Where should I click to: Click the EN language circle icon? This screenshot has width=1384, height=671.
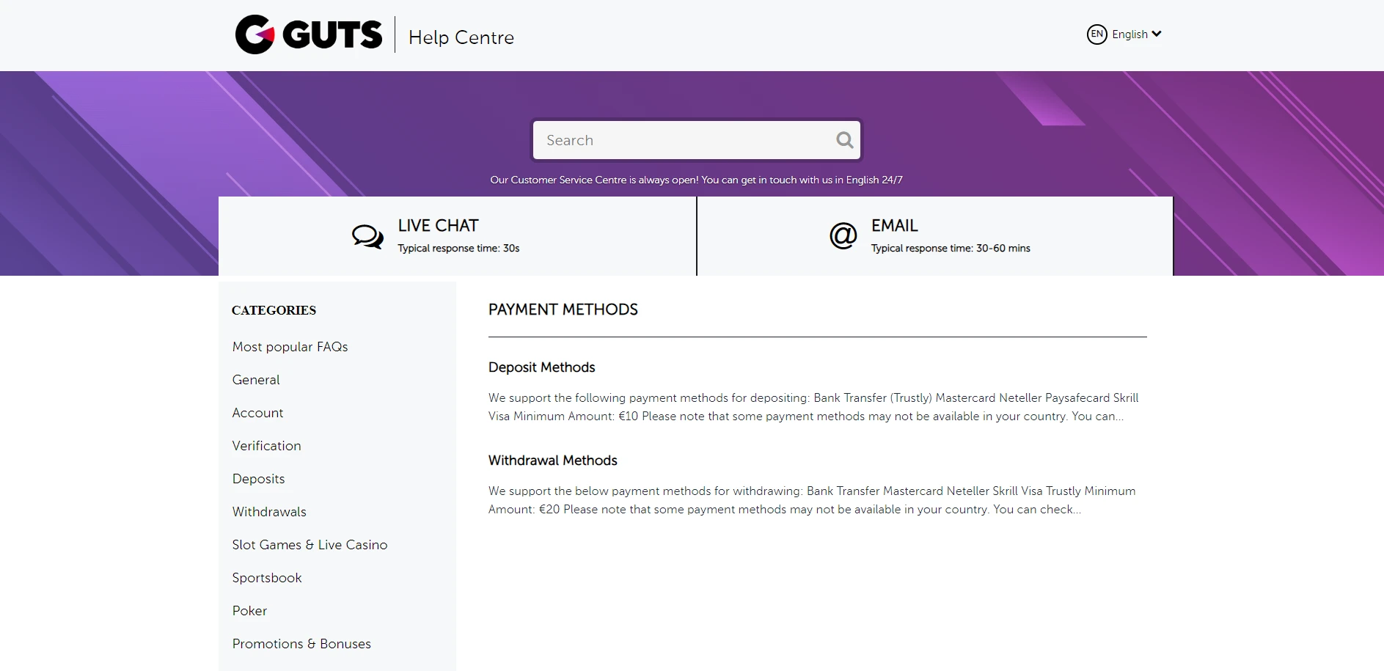[1096, 34]
